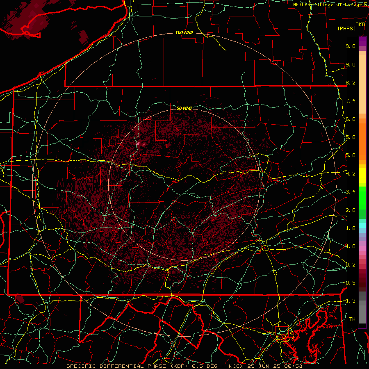
Task: Click the 3.4 scale value
Action: pyautogui.click(x=351, y=192)
